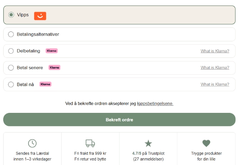Viewport: 239px width, 165px height.
Task: Choose the Betal senere radio option
Action: pos(11,67)
